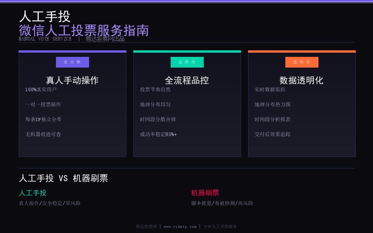Click the purple 安全性 badge

(x=72, y=62)
